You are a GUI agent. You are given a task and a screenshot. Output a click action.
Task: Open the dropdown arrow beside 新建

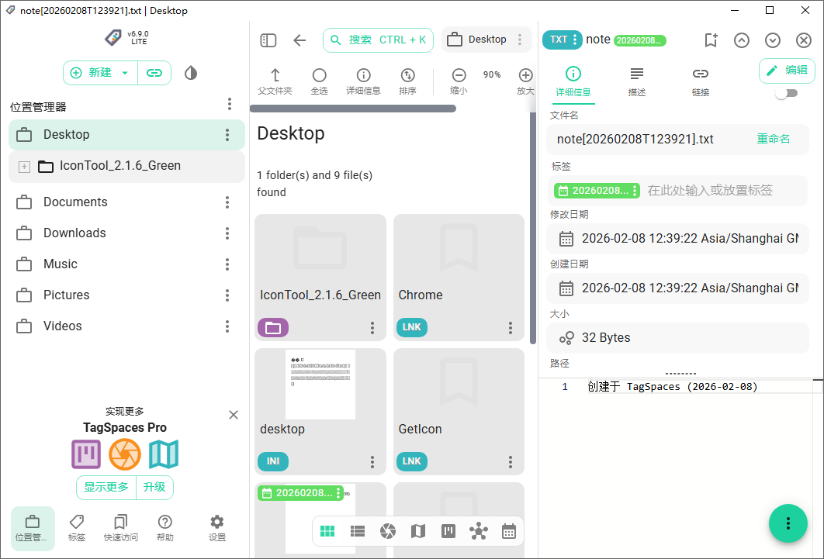pos(125,73)
